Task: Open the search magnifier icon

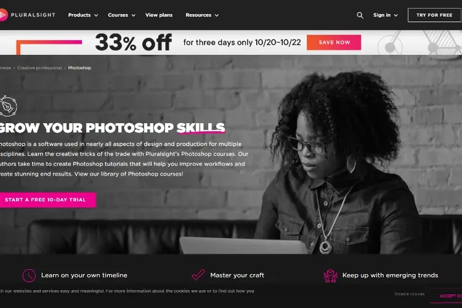Action: pyautogui.click(x=360, y=15)
